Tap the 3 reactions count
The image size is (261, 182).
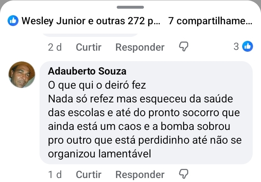pos(236,47)
